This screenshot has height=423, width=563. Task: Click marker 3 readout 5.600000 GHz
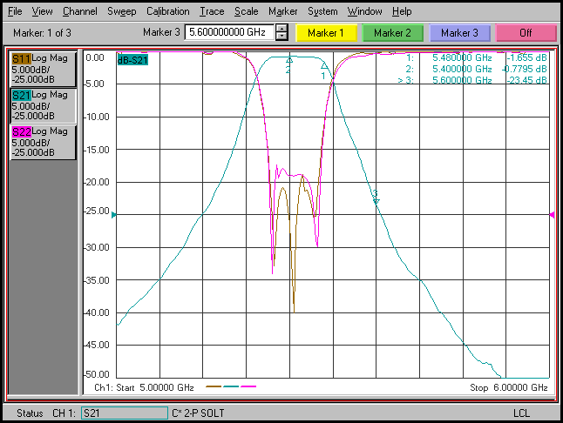(462, 80)
